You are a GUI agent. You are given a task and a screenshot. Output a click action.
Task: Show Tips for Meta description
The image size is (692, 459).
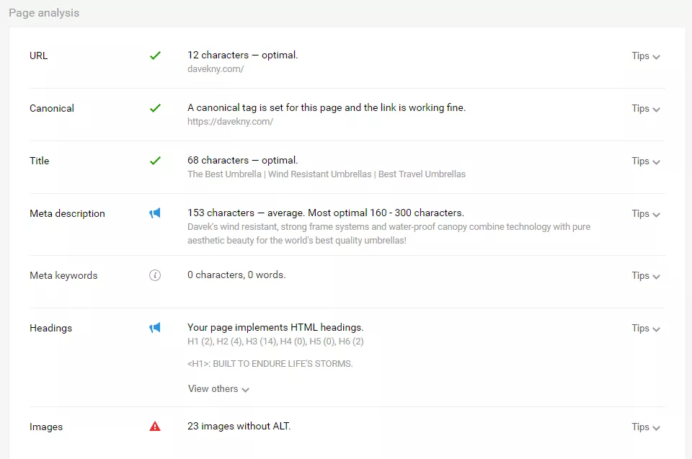[645, 214]
